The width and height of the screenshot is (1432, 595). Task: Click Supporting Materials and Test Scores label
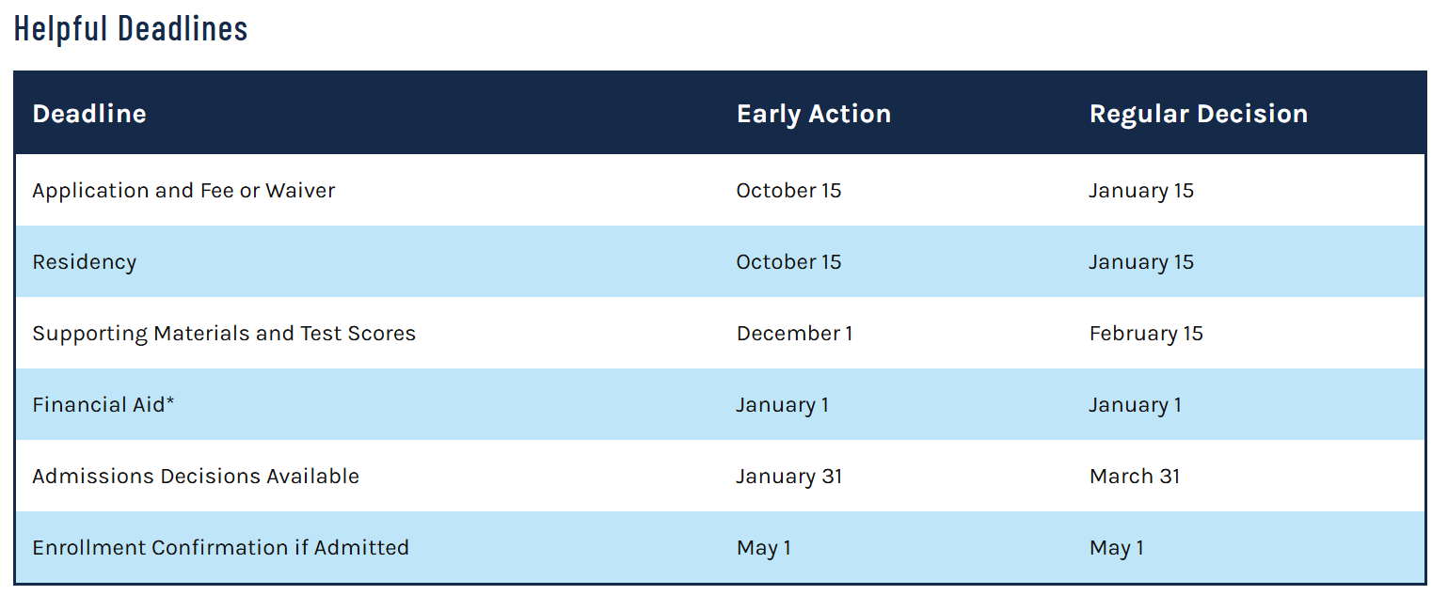(x=224, y=334)
